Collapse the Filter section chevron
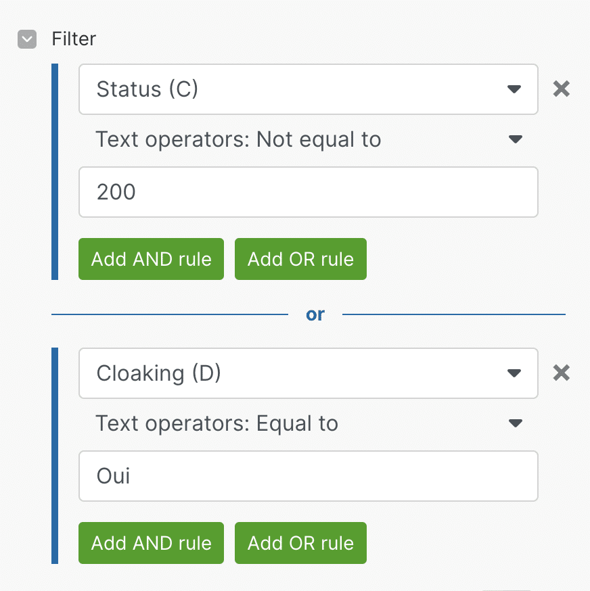Viewport: 590px width, 591px height. 27,39
